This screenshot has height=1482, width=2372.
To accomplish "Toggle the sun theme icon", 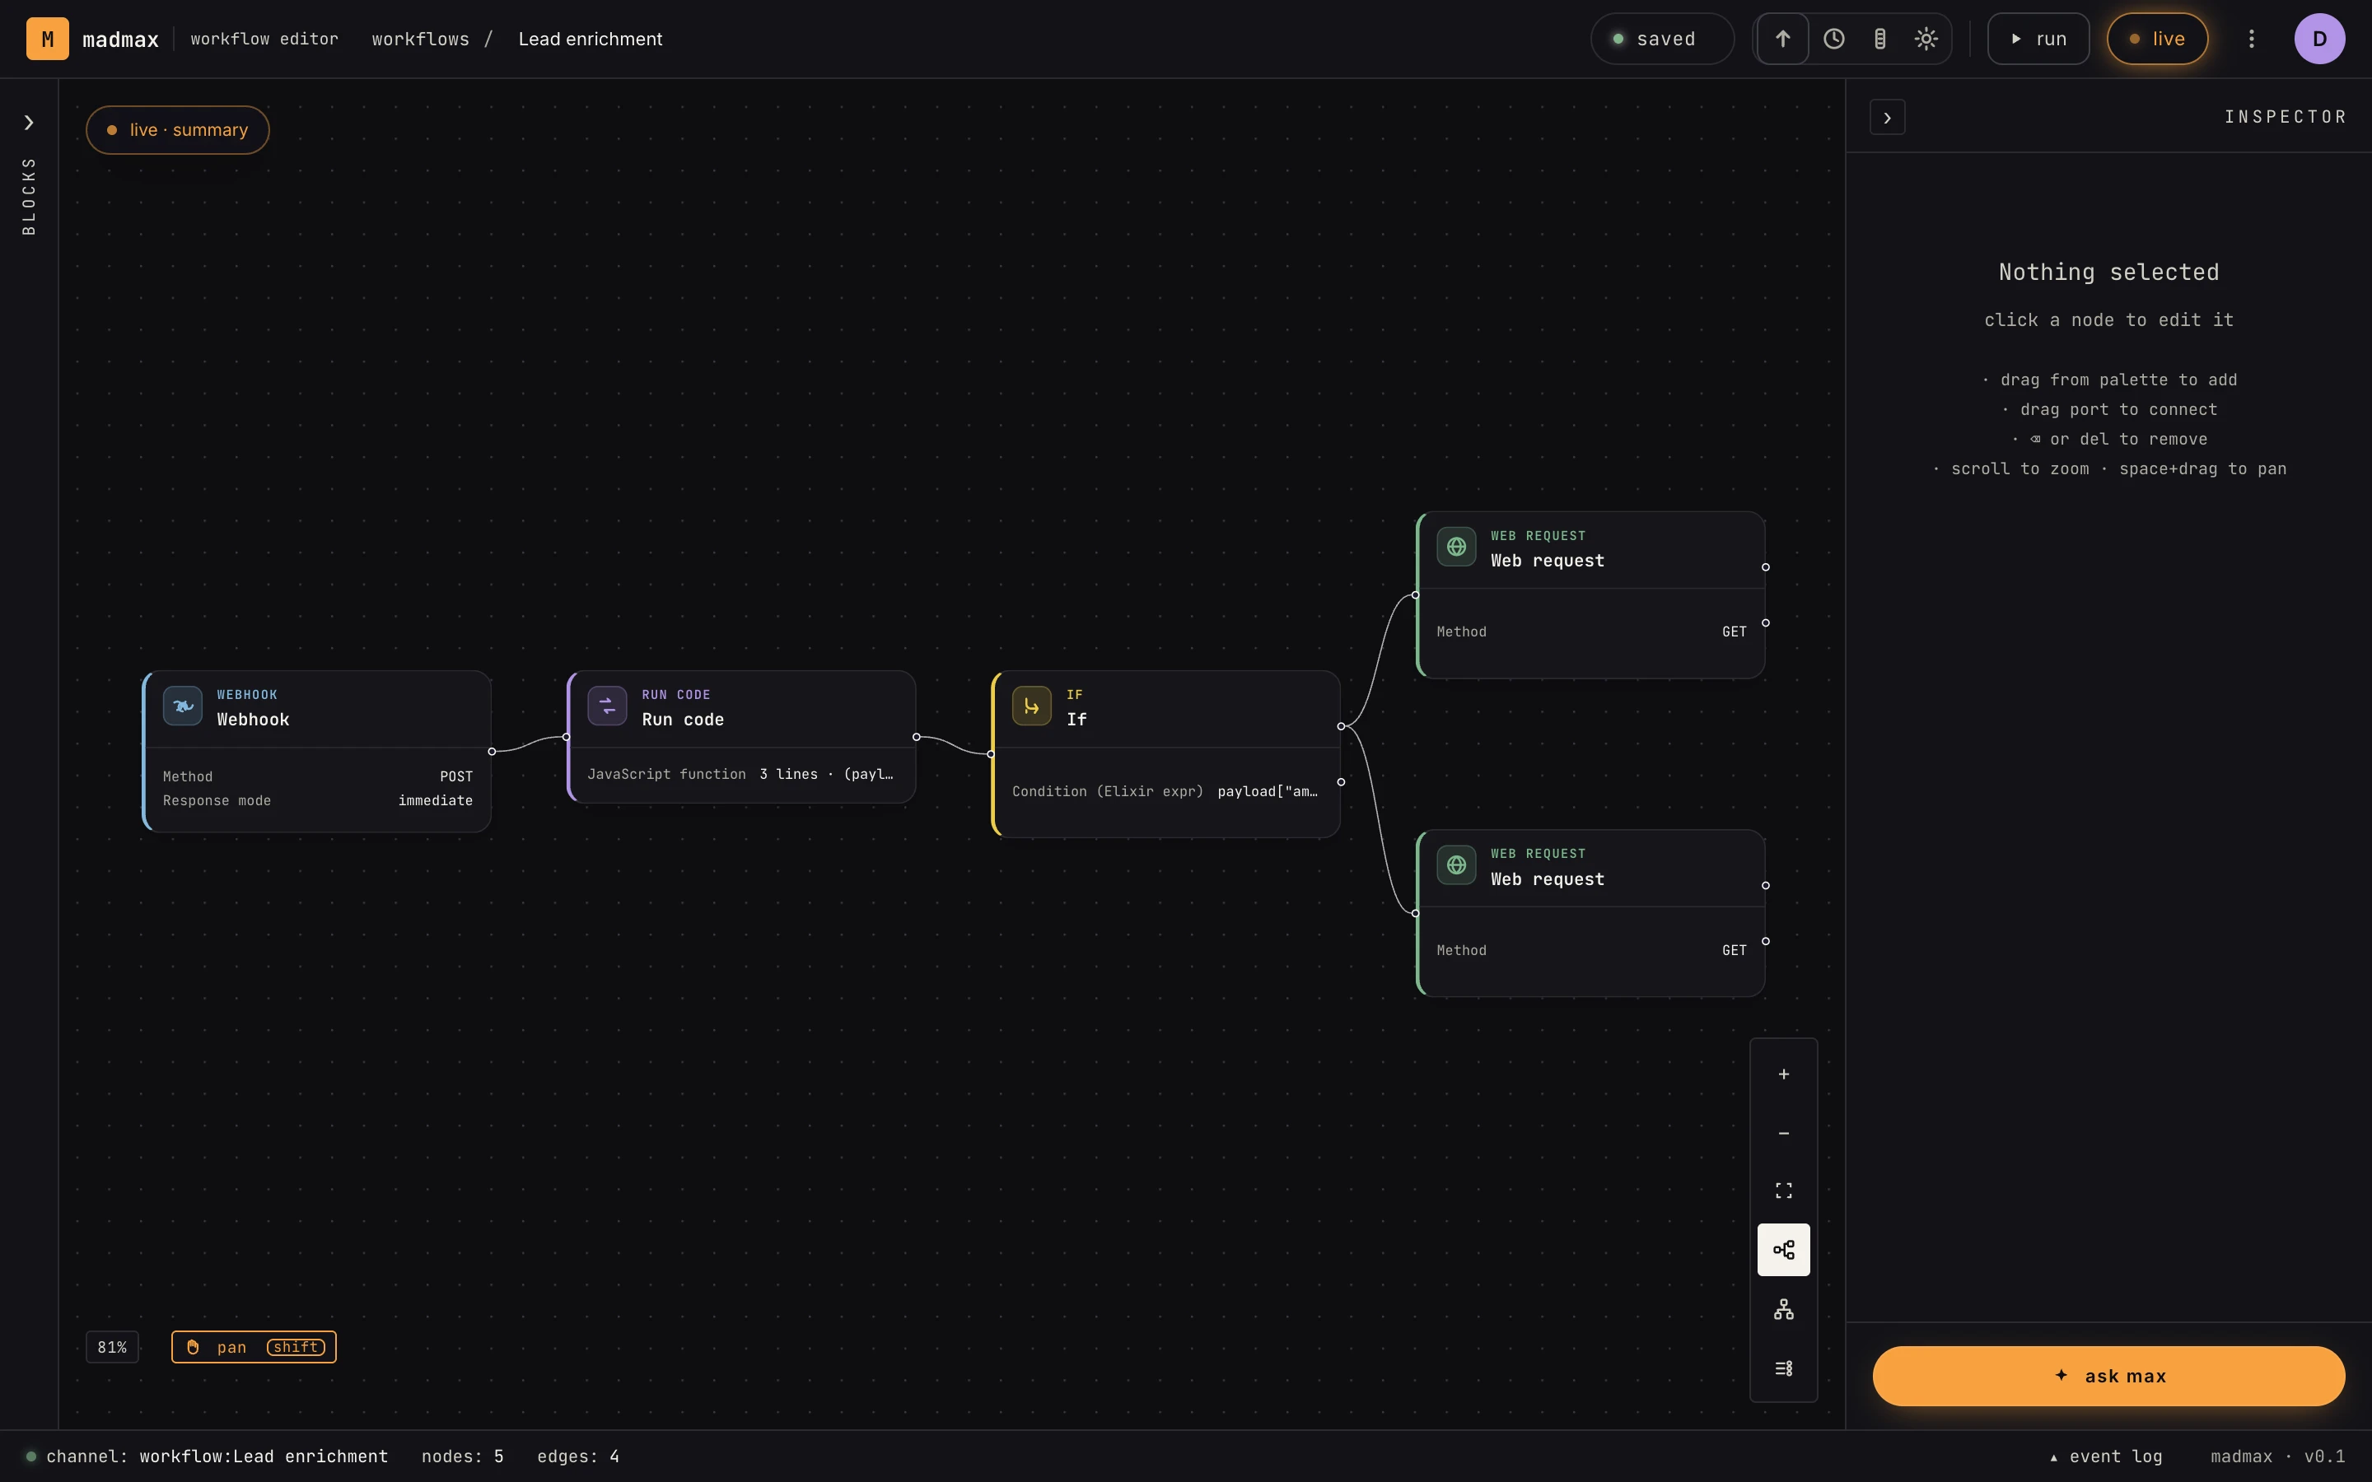I will (x=1926, y=40).
